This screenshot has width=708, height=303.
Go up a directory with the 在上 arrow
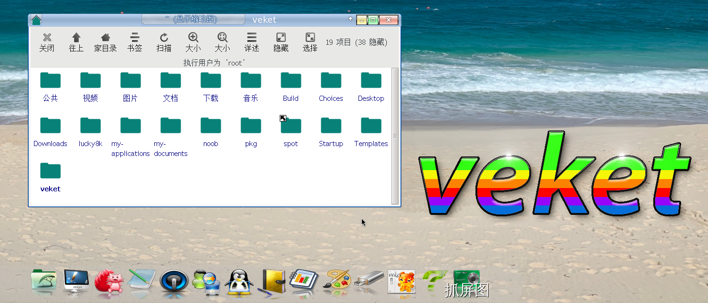pos(75,41)
